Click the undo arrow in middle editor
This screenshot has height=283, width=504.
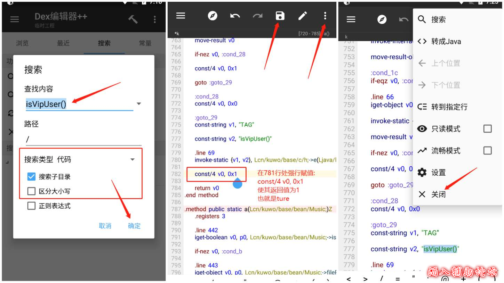[235, 16]
